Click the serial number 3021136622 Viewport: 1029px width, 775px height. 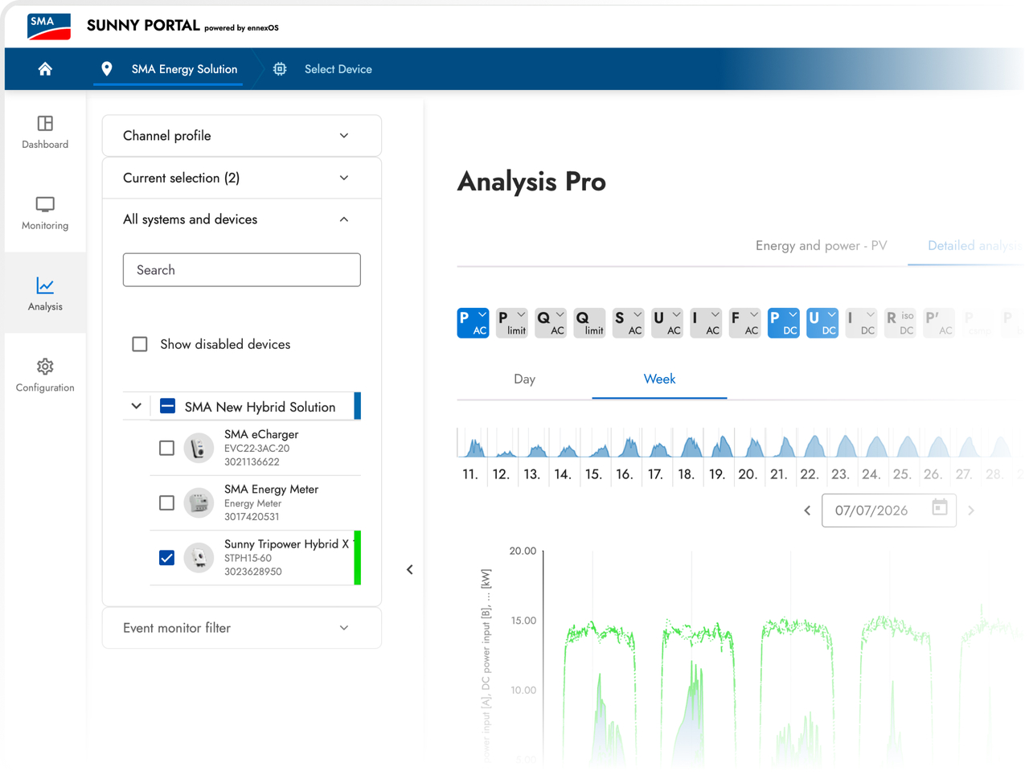252,462
